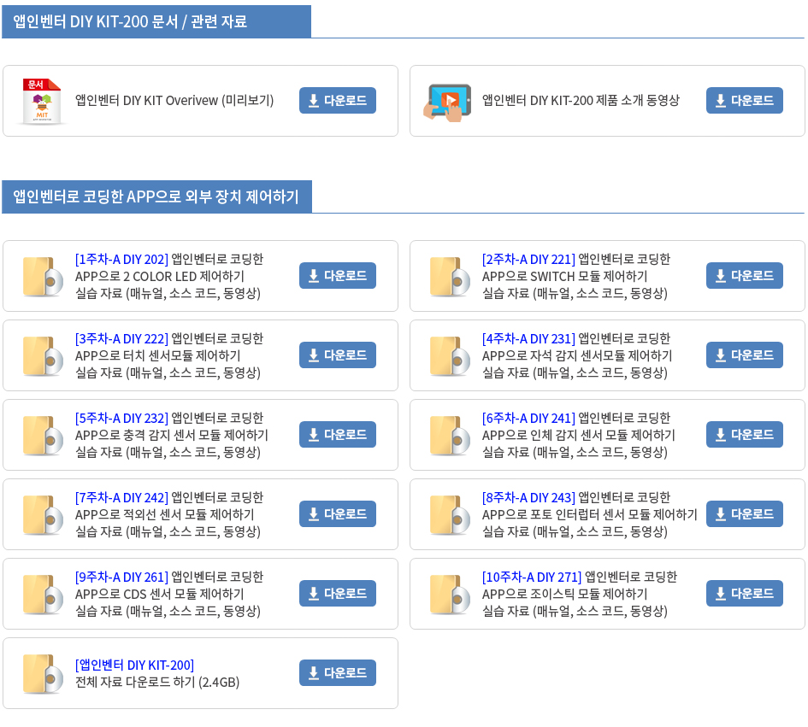Image resolution: width=808 pixels, height=727 pixels.
Task: Open the [3주차-A DIY 222] link
Action: coord(121,338)
